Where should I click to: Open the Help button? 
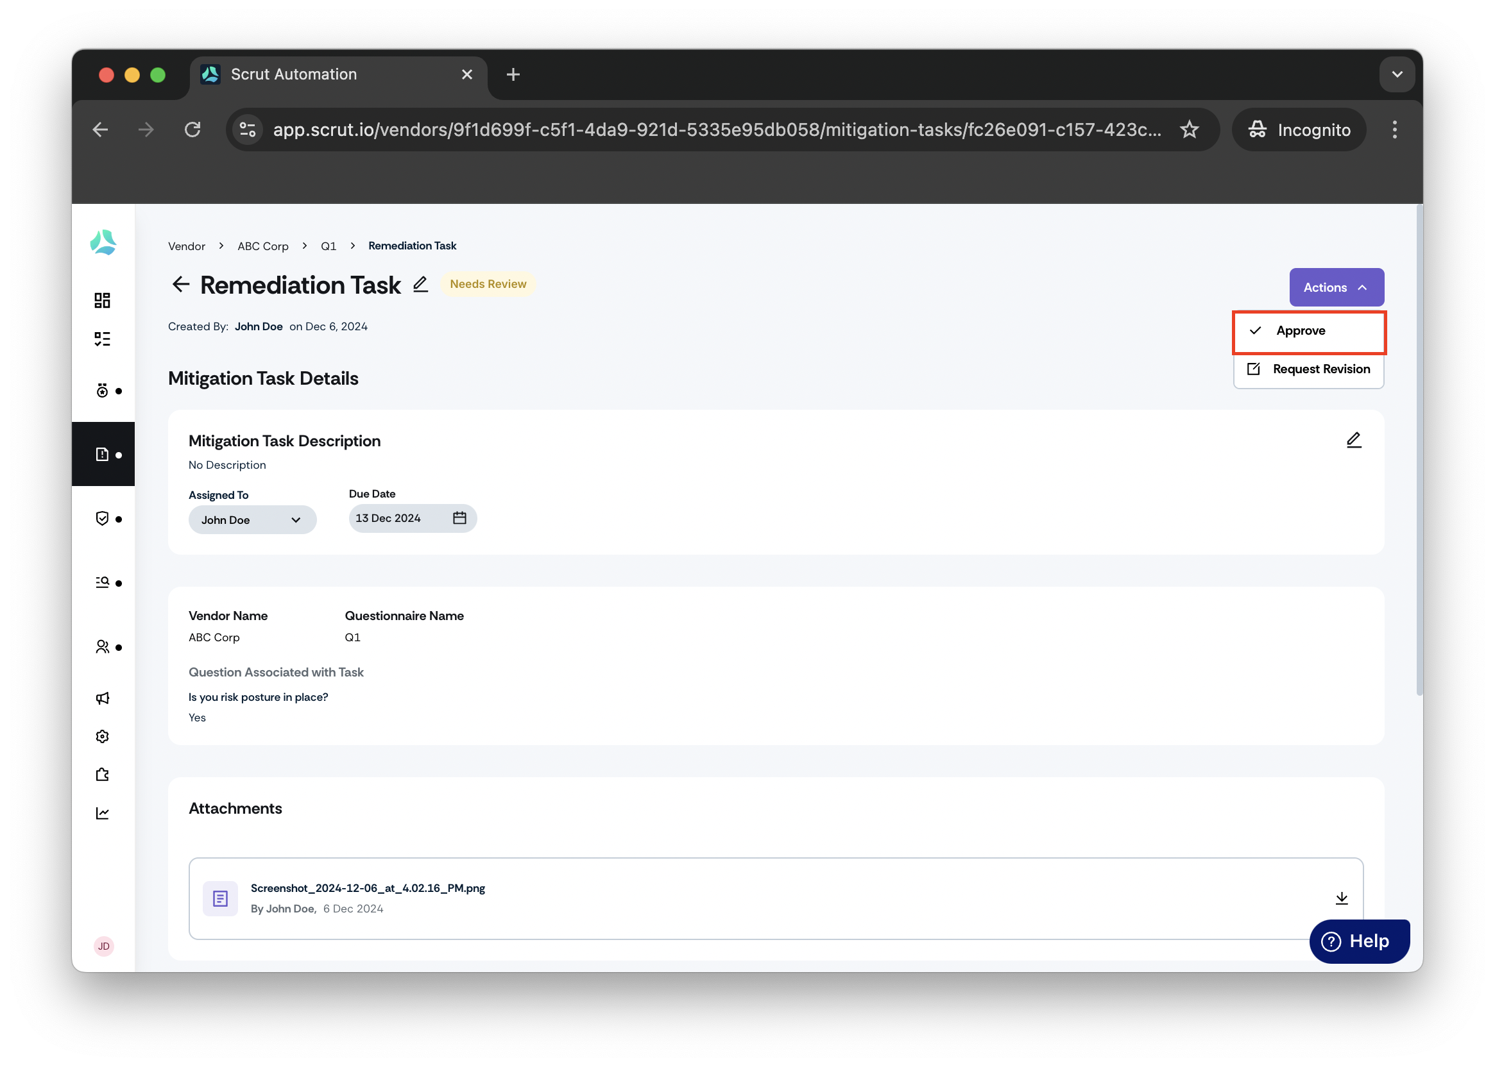click(1359, 941)
